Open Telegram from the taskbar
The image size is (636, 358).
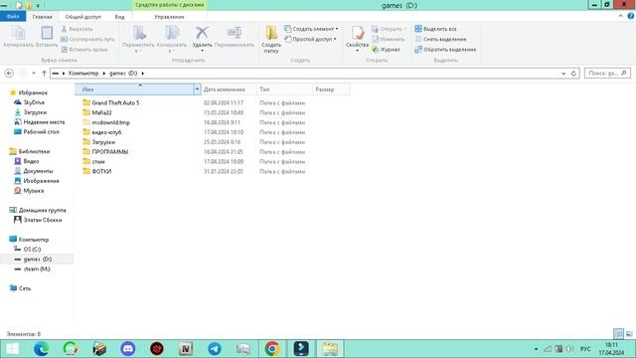tap(215, 349)
